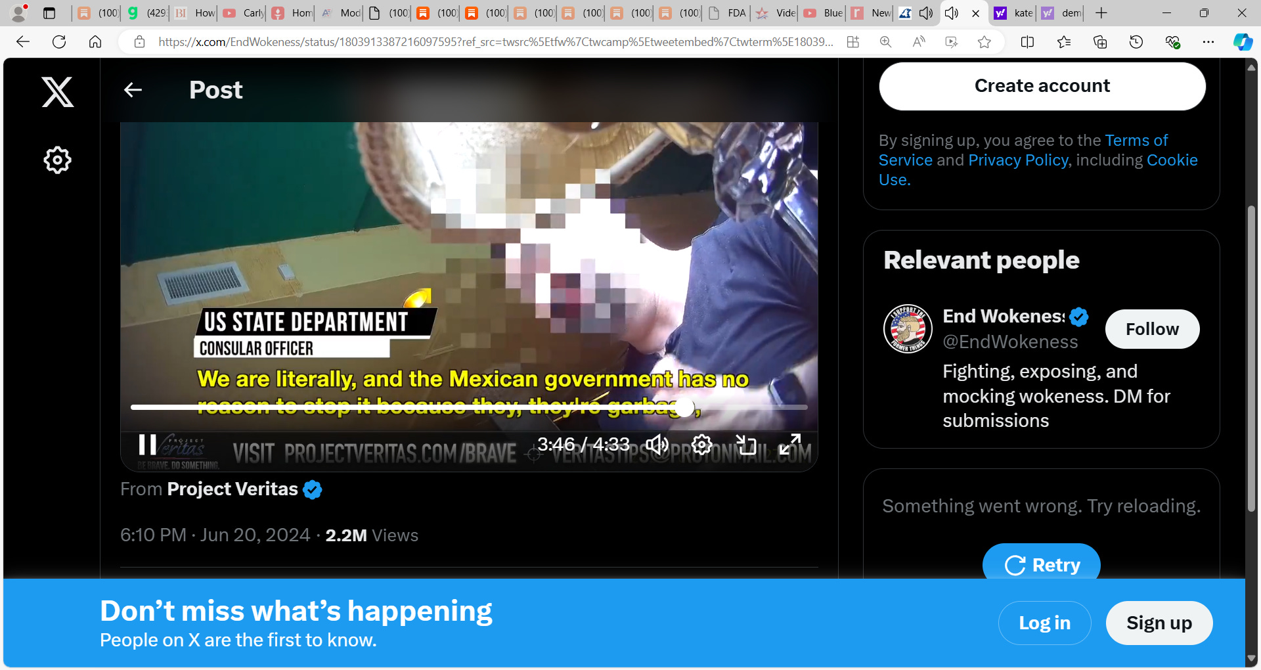Open the video enhancement icon in address bar
Viewport: 1261px width, 670px height.
pyautogui.click(x=951, y=42)
